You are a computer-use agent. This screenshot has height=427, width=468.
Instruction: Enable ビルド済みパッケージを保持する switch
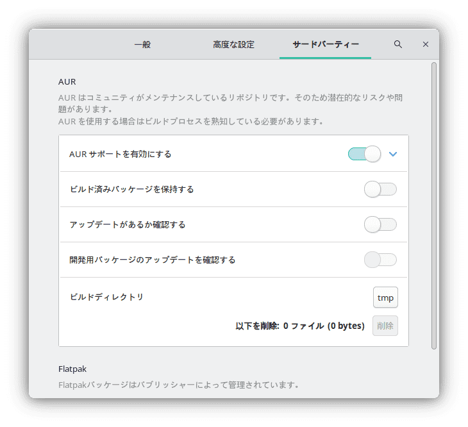(x=380, y=189)
